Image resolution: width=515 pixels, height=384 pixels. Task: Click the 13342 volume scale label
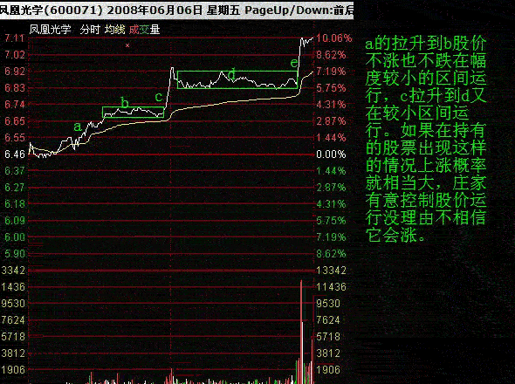coord(331,271)
